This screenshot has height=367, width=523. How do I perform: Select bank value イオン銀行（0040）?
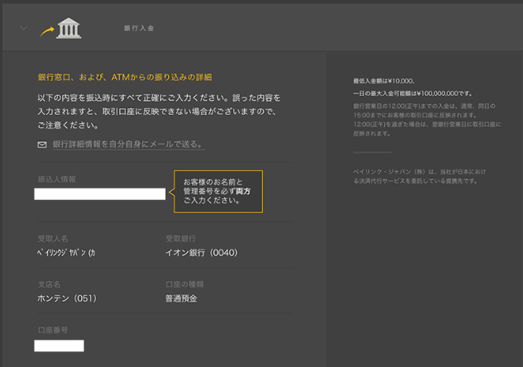tap(201, 253)
